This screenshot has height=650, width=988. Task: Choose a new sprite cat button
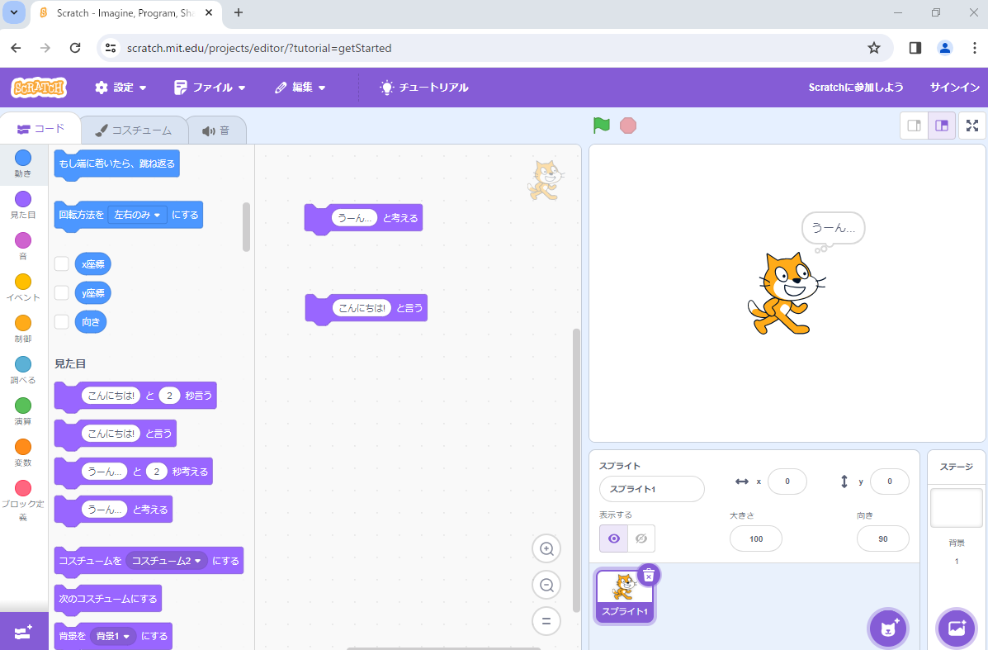click(888, 628)
